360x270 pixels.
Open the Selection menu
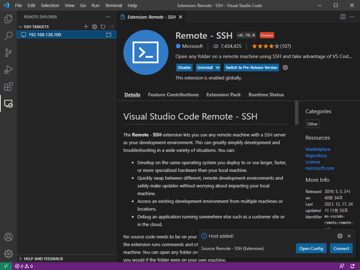(50, 5)
